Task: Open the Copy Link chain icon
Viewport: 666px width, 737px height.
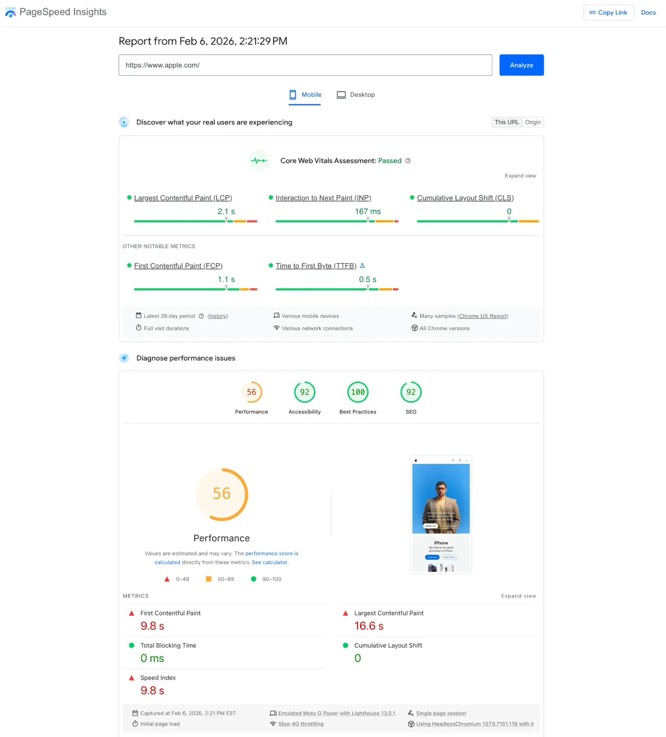Action: click(592, 12)
